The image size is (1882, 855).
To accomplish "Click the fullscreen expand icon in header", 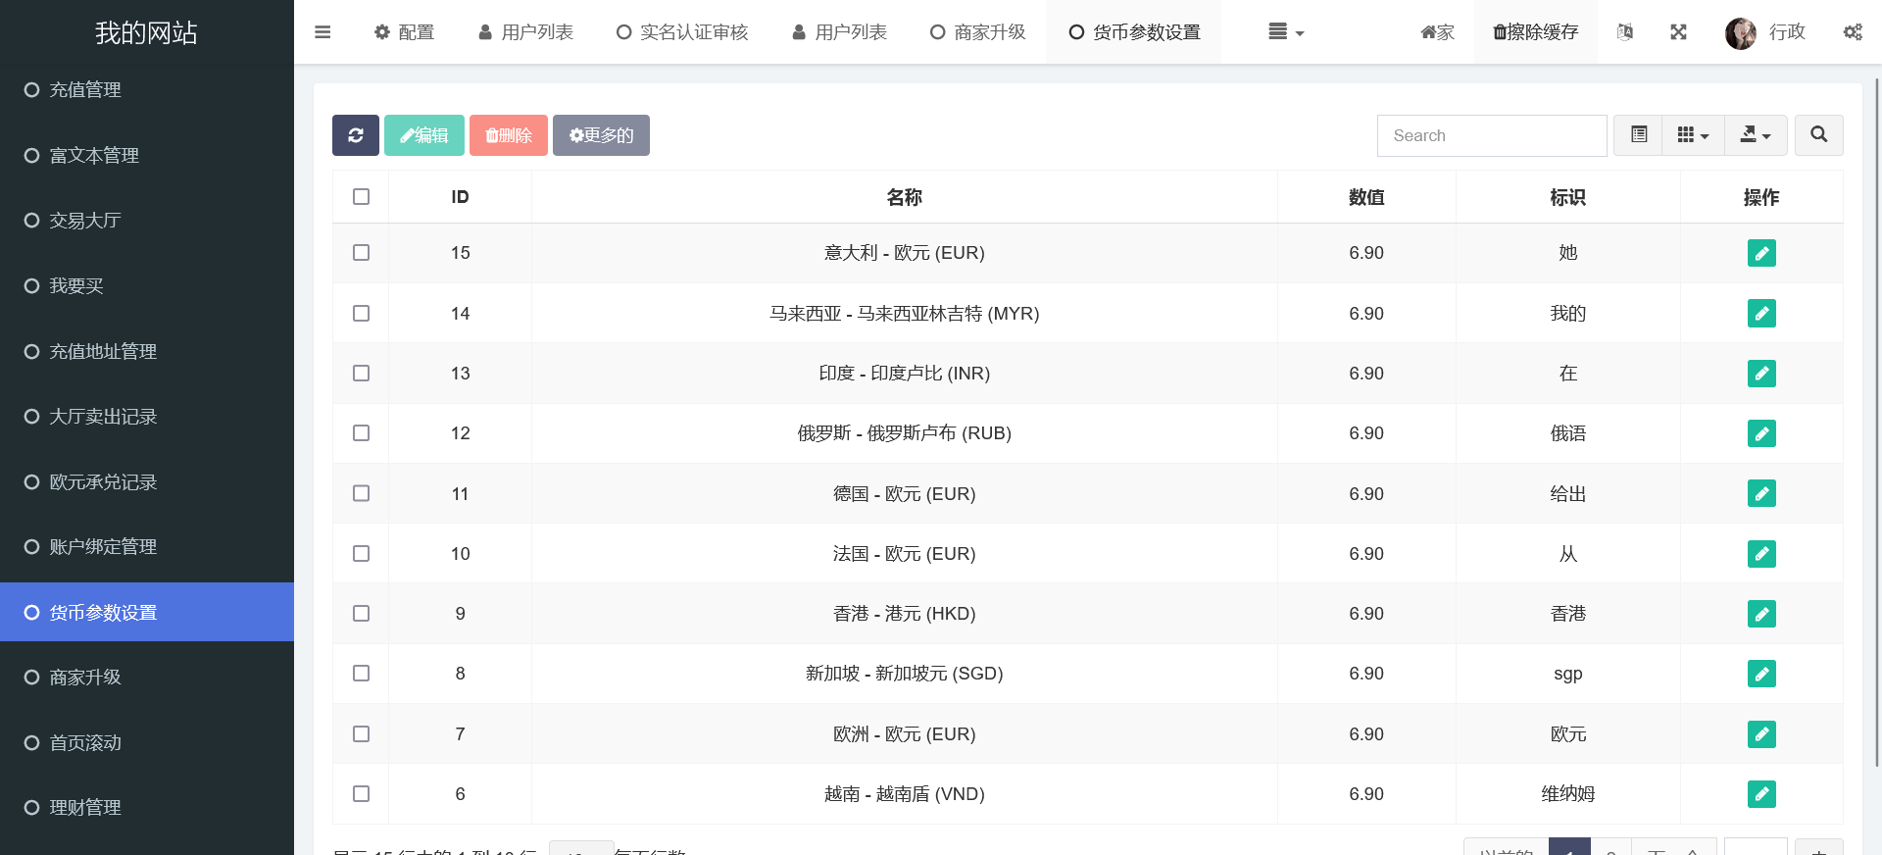I will (x=1678, y=32).
